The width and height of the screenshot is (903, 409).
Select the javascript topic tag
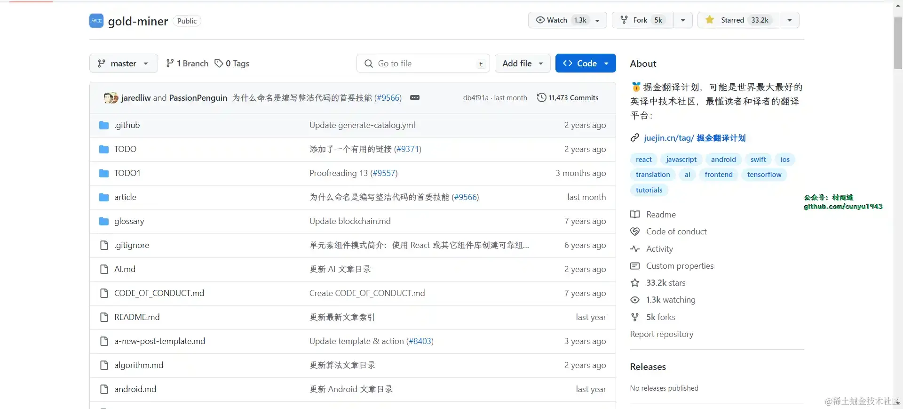pos(681,160)
